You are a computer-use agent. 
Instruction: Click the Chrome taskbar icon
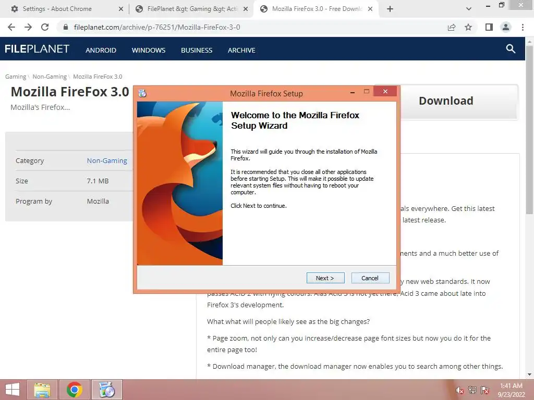[75, 390]
